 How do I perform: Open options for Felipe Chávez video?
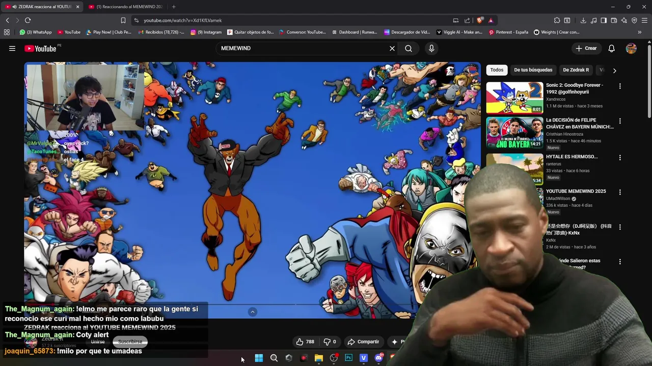[x=620, y=121]
